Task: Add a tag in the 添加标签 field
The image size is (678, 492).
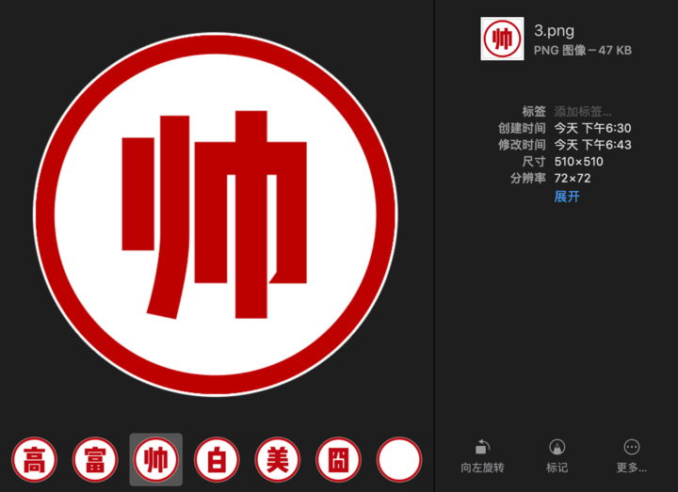Action: tap(583, 111)
